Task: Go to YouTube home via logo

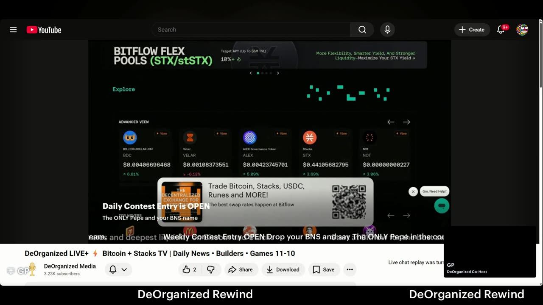Action: pyautogui.click(x=44, y=30)
